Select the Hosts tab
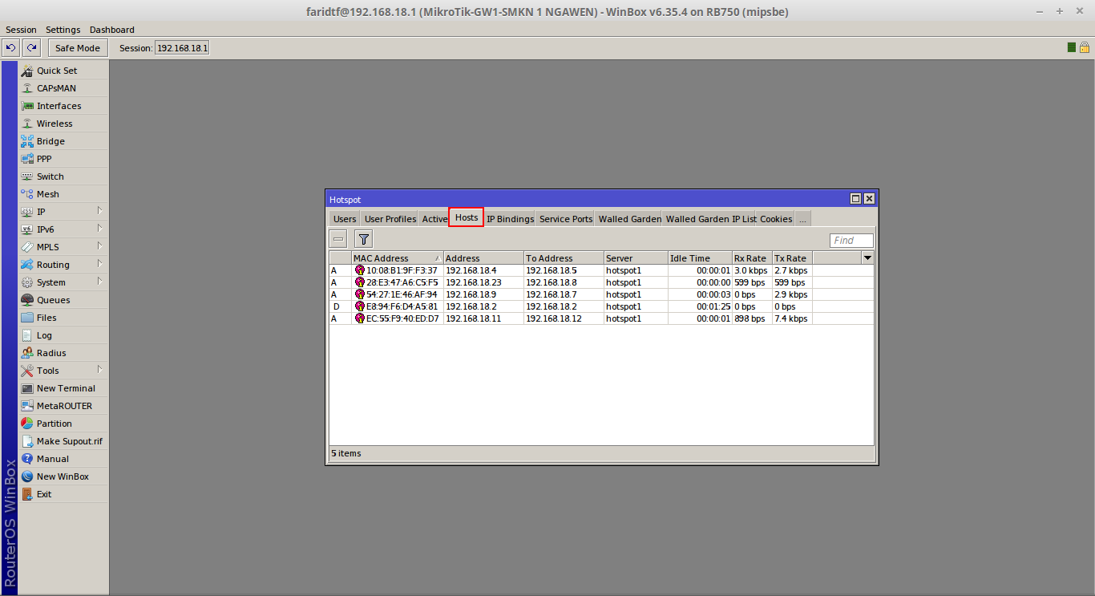Screen dimensions: 1095x596 click(x=467, y=218)
